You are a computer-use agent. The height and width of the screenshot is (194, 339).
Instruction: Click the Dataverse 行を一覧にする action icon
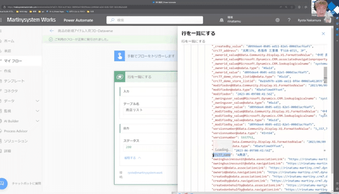[120, 77]
